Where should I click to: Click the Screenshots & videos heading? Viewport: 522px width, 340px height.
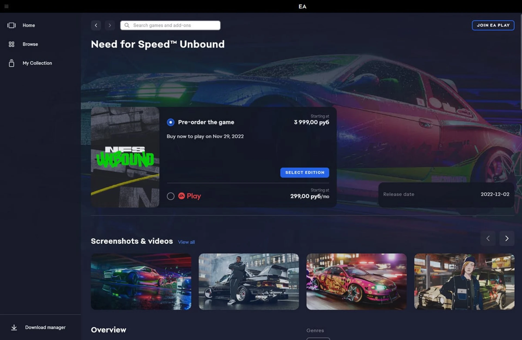[132, 241]
